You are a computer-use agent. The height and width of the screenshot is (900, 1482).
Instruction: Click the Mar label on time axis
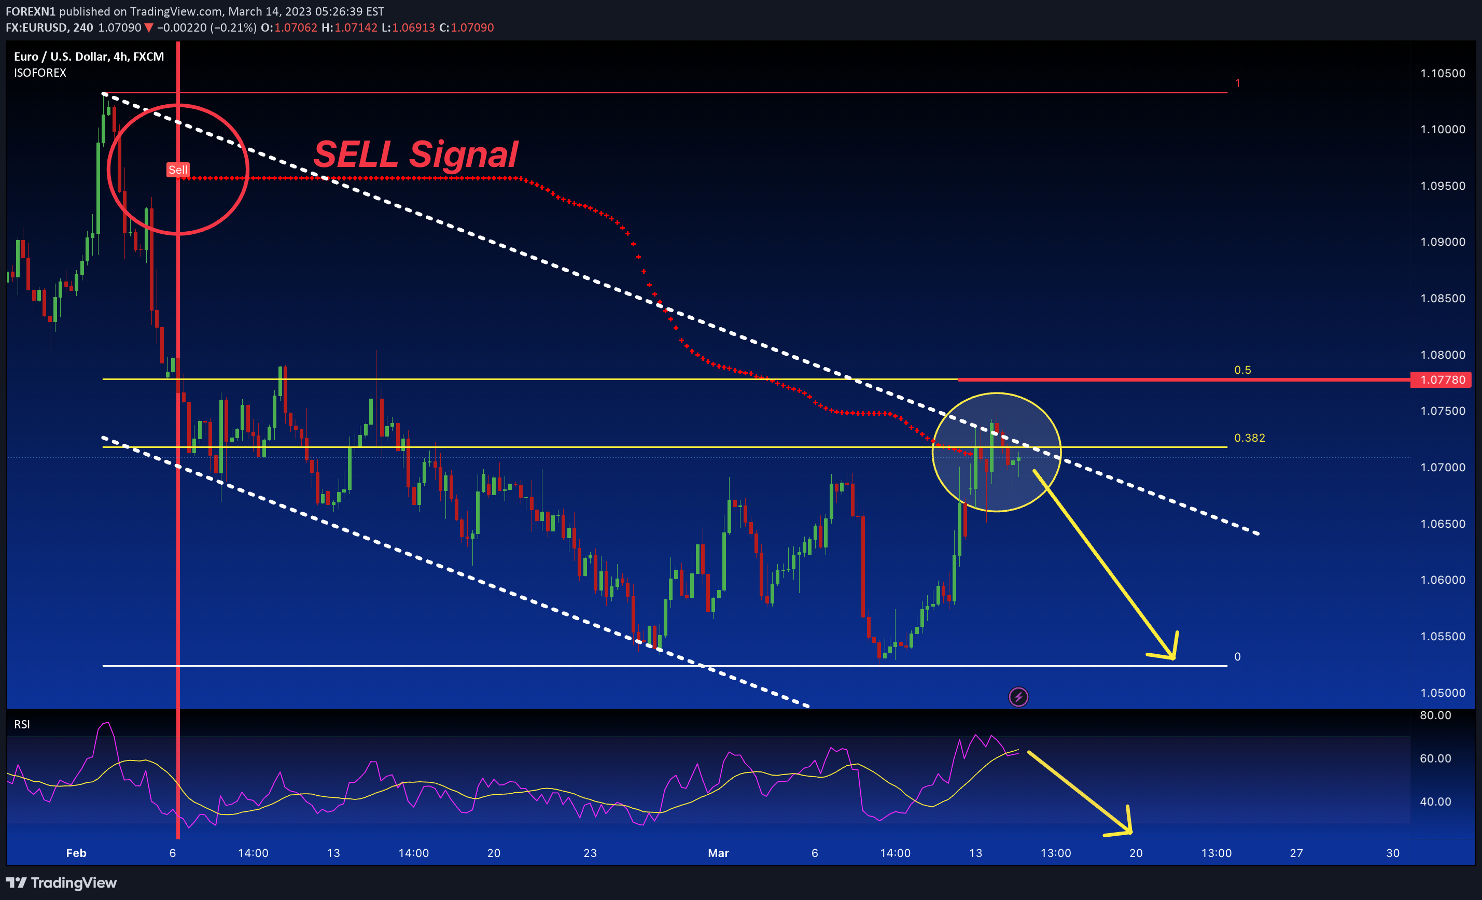(718, 853)
